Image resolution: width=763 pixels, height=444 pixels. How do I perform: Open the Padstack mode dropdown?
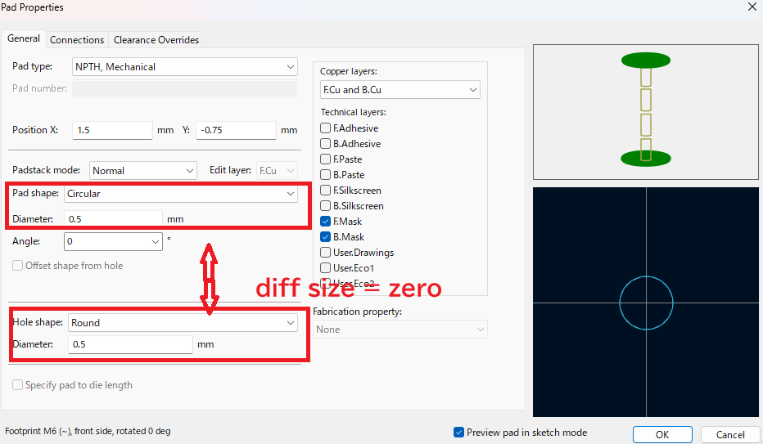(143, 171)
